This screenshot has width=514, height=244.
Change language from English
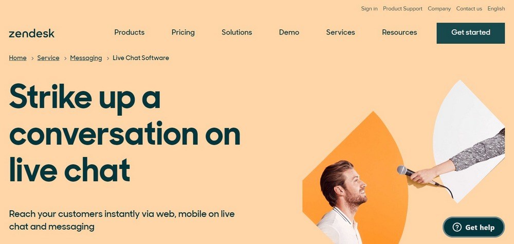point(496,9)
